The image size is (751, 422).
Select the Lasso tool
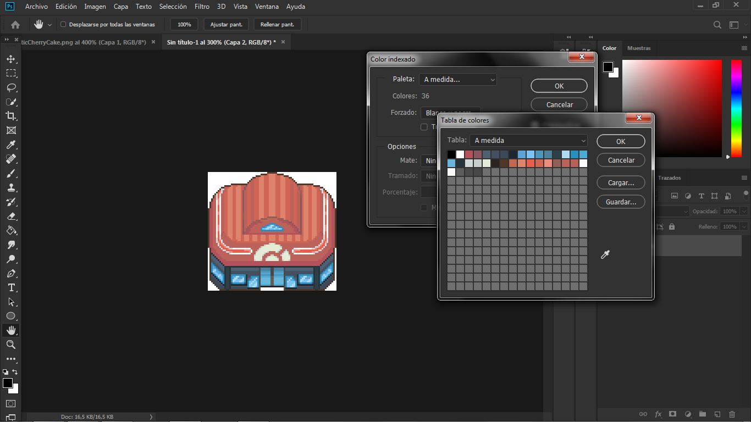[10, 87]
